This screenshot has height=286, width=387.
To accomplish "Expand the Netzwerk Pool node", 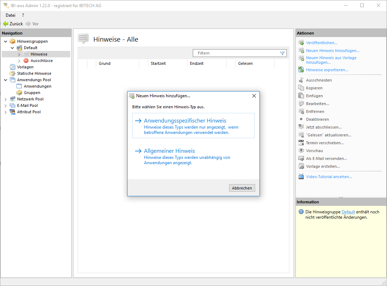I will 6,99.
